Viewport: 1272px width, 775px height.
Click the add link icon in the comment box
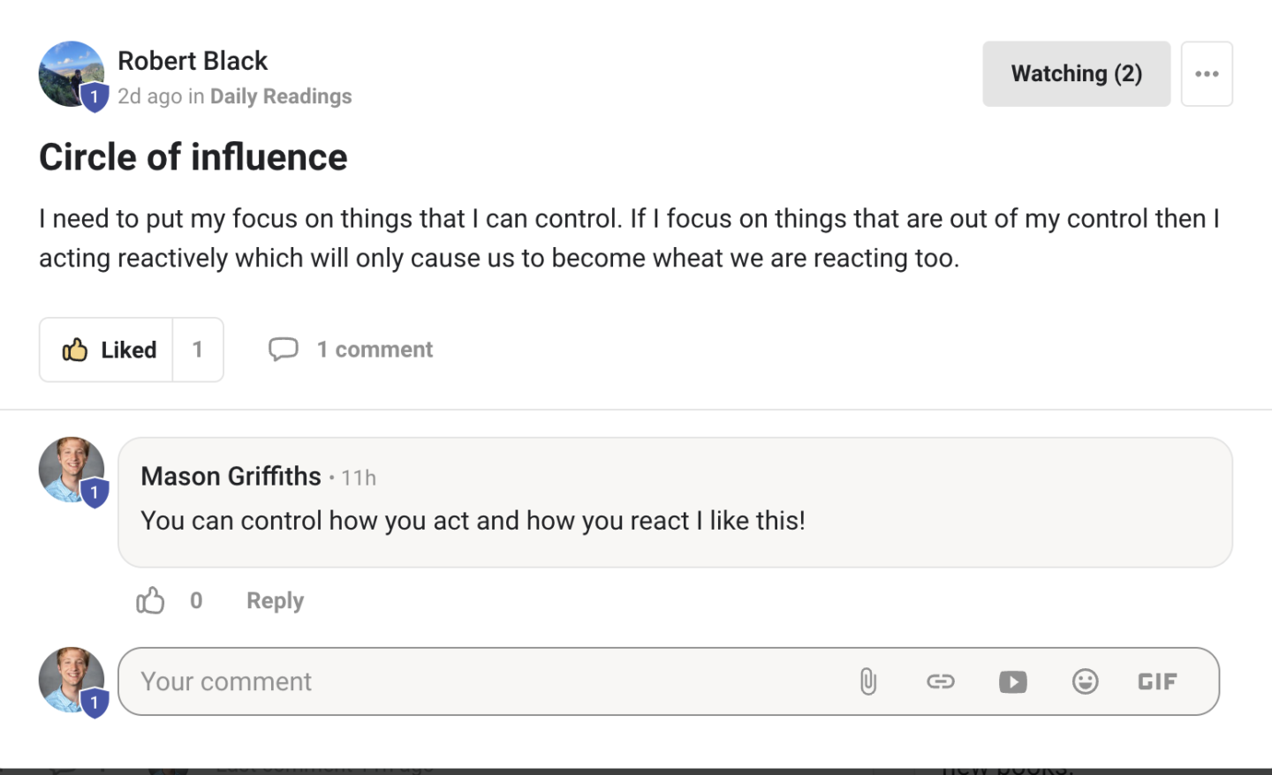[941, 681]
